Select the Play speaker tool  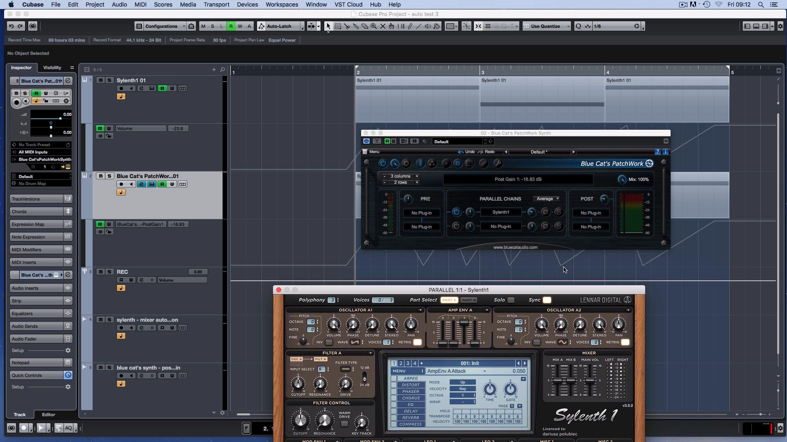[428, 26]
